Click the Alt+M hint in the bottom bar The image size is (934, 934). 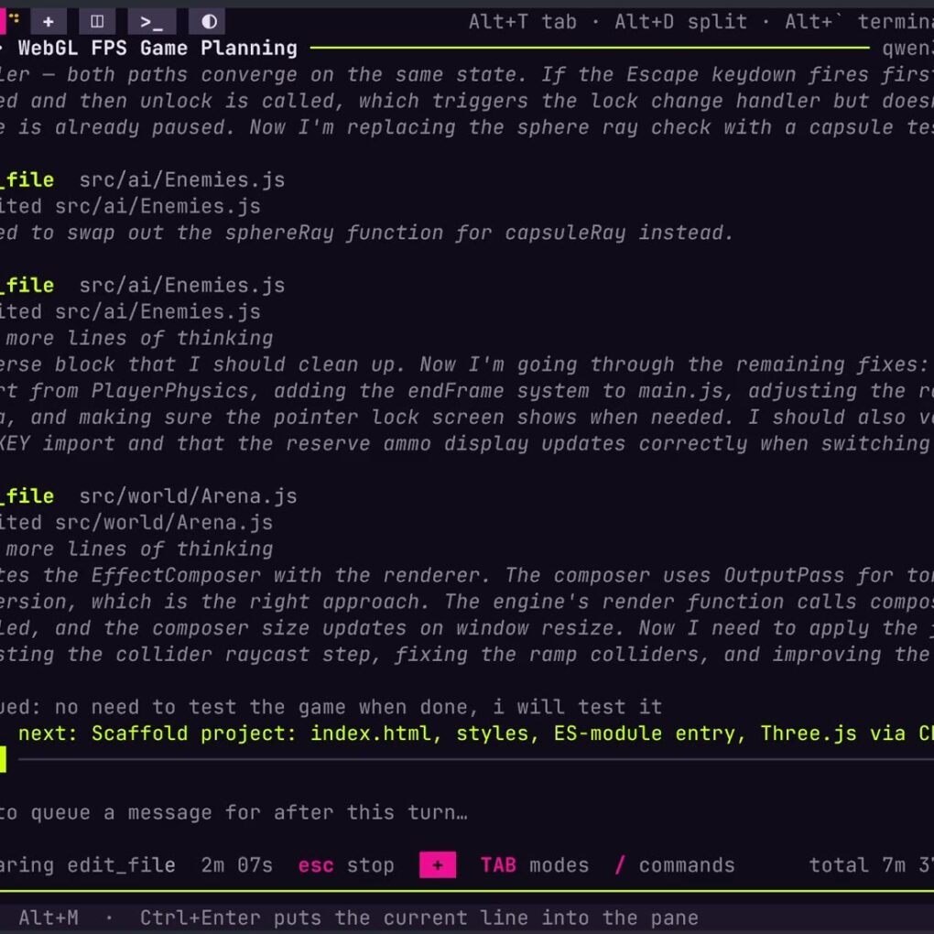click(x=49, y=918)
